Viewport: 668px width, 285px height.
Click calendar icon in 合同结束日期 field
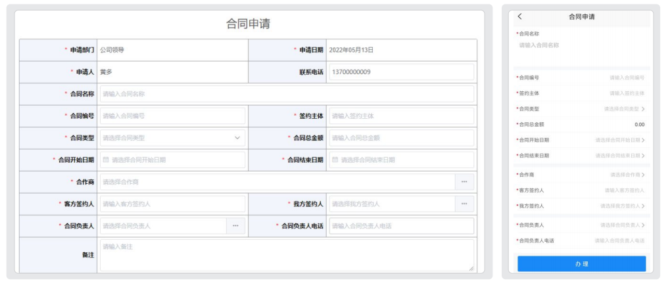coord(335,160)
